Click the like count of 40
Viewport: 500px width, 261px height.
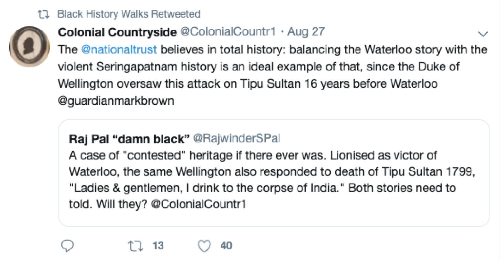(226, 246)
